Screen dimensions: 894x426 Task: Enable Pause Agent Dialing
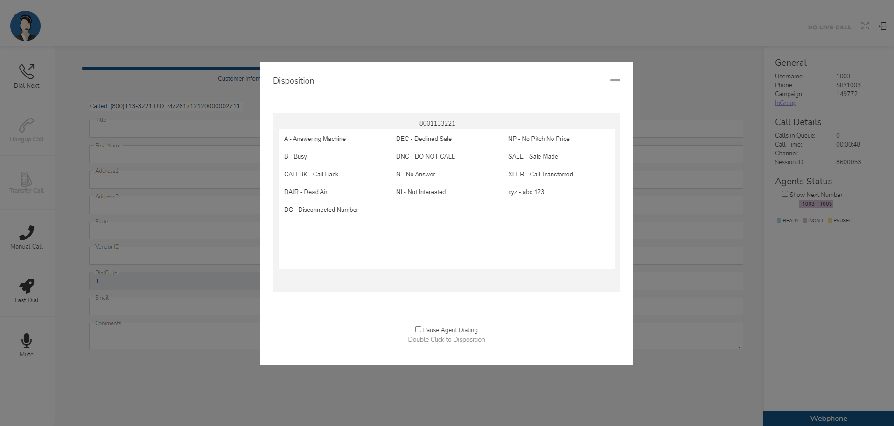pyautogui.click(x=419, y=329)
